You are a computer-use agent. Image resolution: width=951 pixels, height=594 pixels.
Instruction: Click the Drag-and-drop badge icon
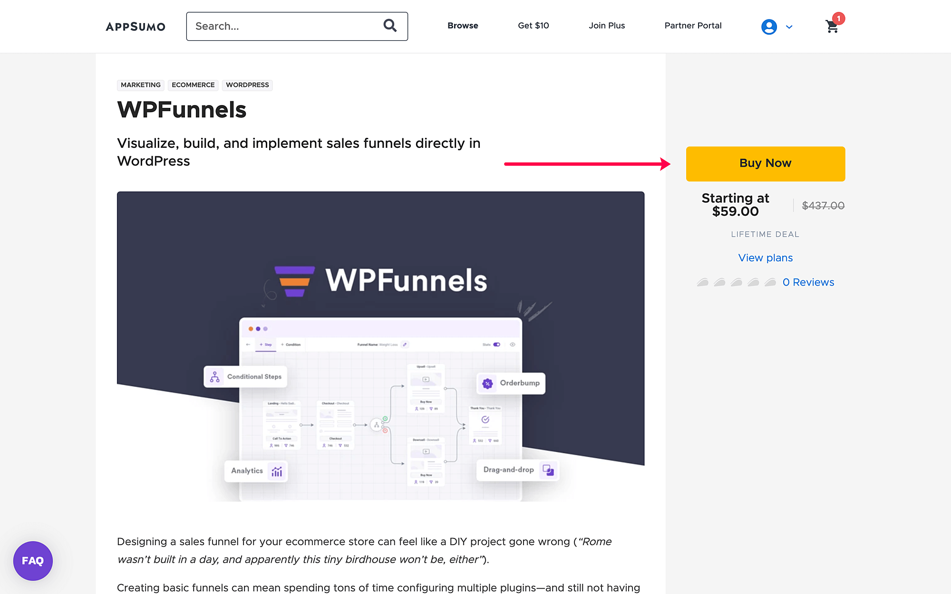pyautogui.click(x=548, y=470)
